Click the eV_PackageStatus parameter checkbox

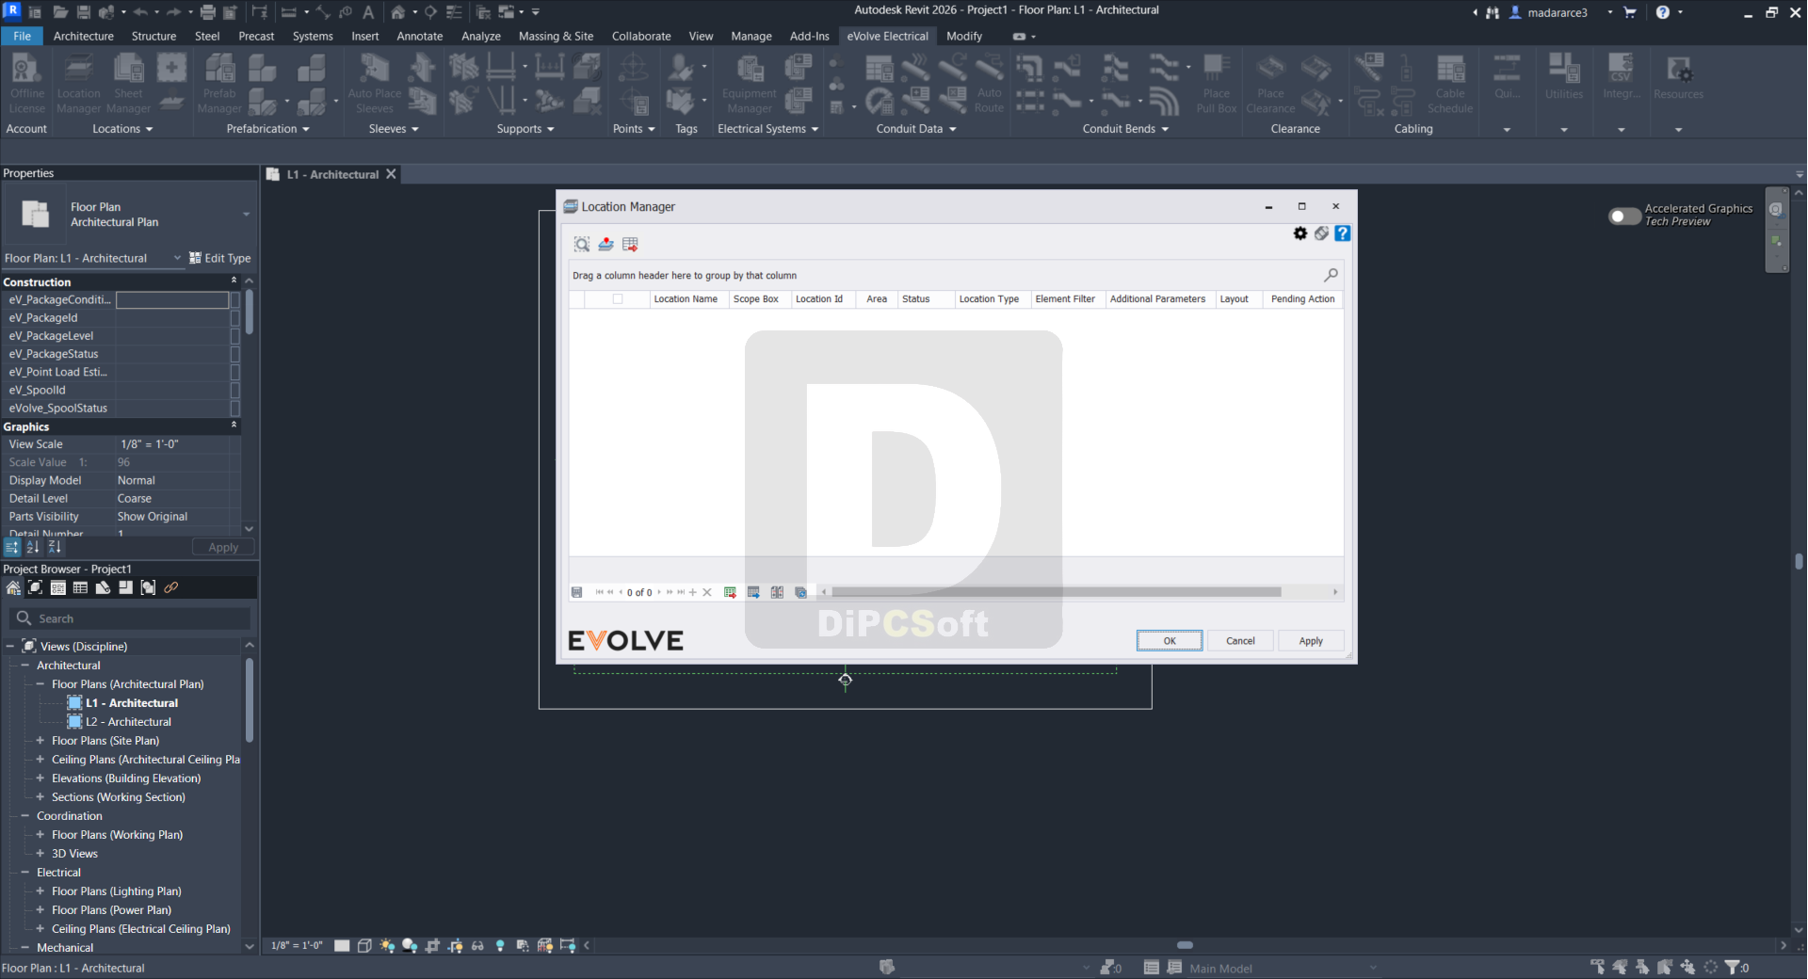[x=235, y=354]
